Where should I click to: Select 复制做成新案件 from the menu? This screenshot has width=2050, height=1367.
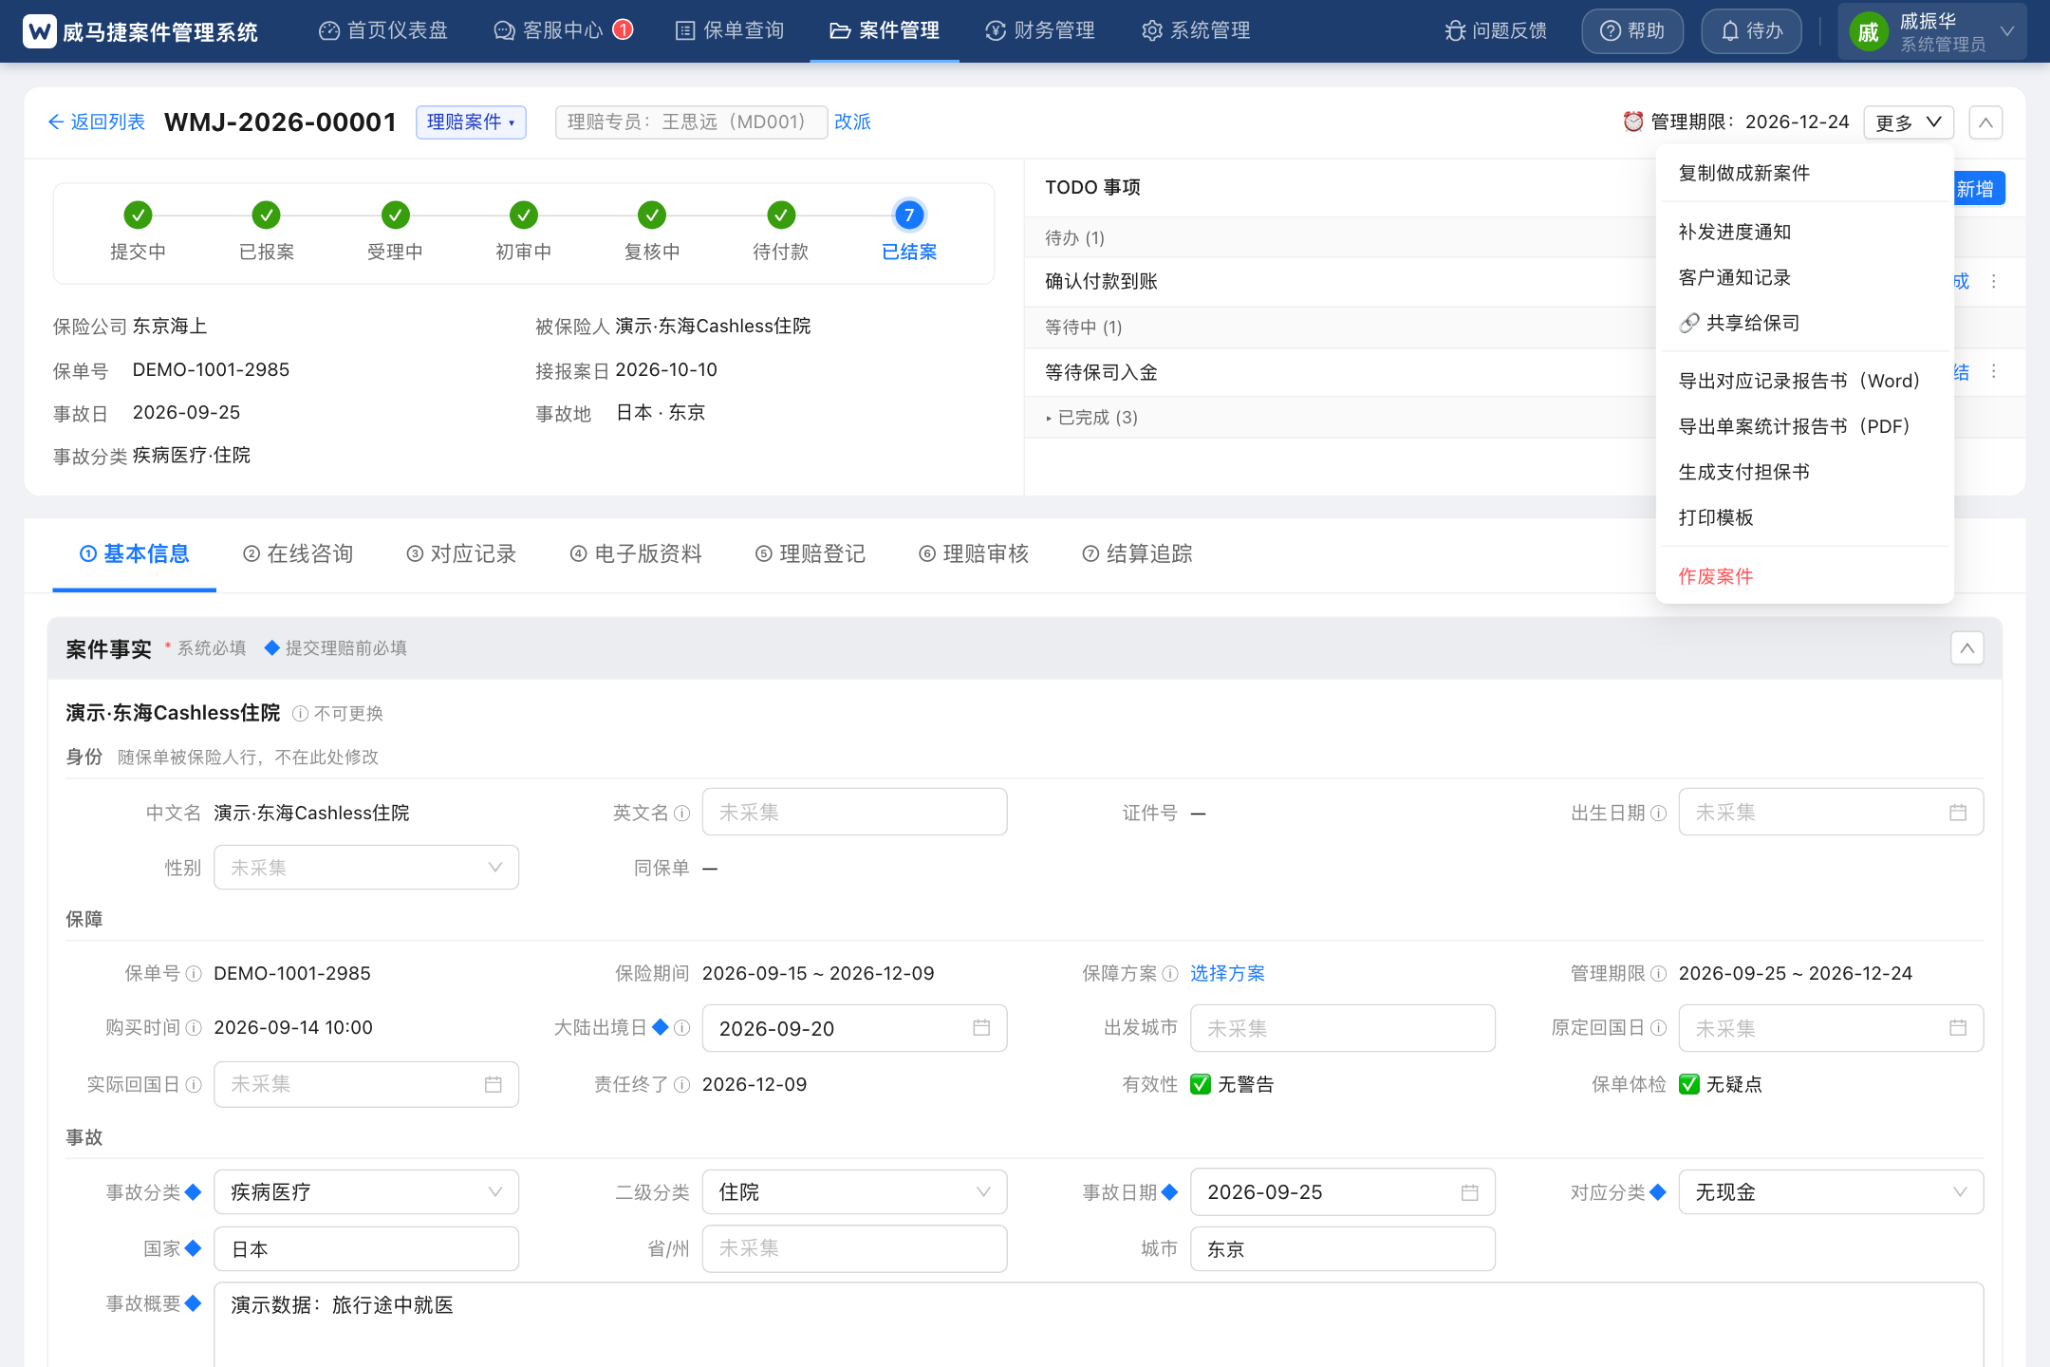click(x=1804, y=174)
